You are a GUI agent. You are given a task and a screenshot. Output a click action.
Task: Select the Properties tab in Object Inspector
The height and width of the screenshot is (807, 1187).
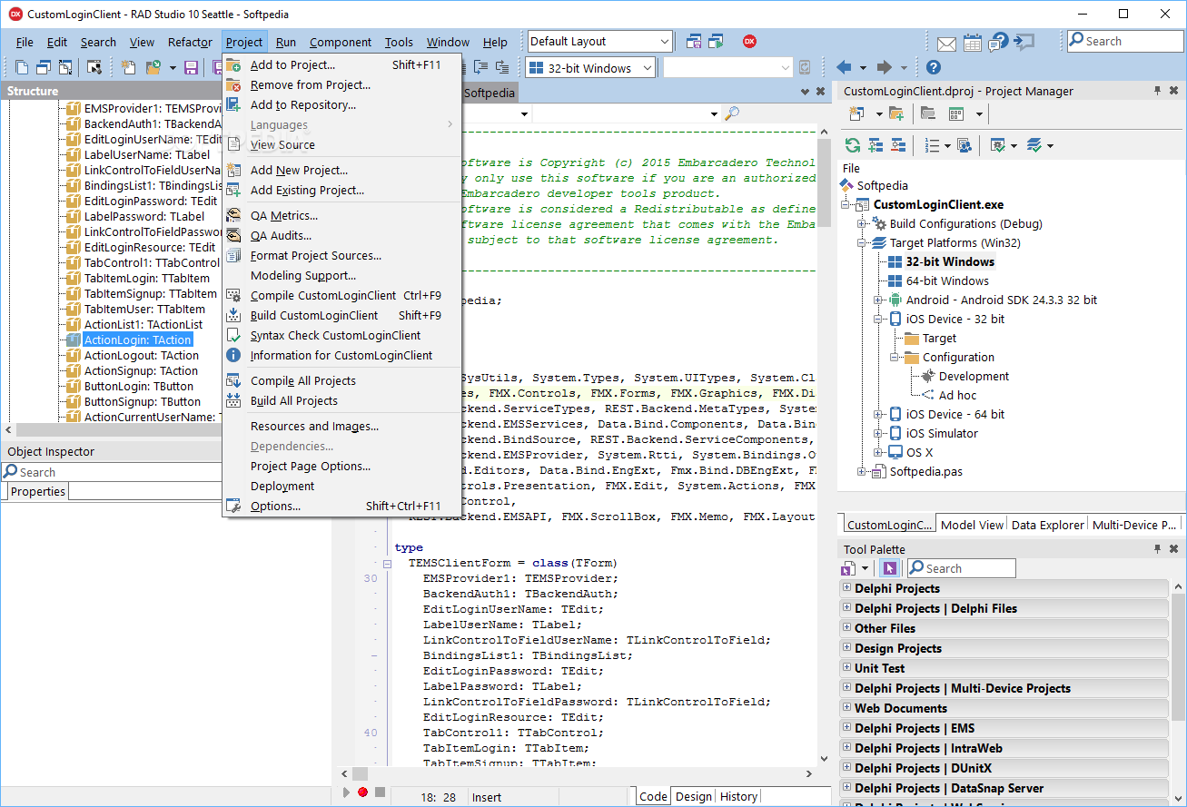tap(38, 491)
